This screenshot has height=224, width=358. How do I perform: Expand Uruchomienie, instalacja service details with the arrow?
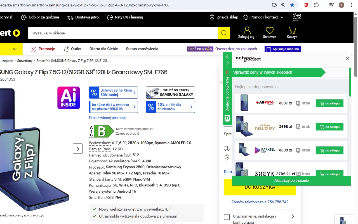pos(293,216)
